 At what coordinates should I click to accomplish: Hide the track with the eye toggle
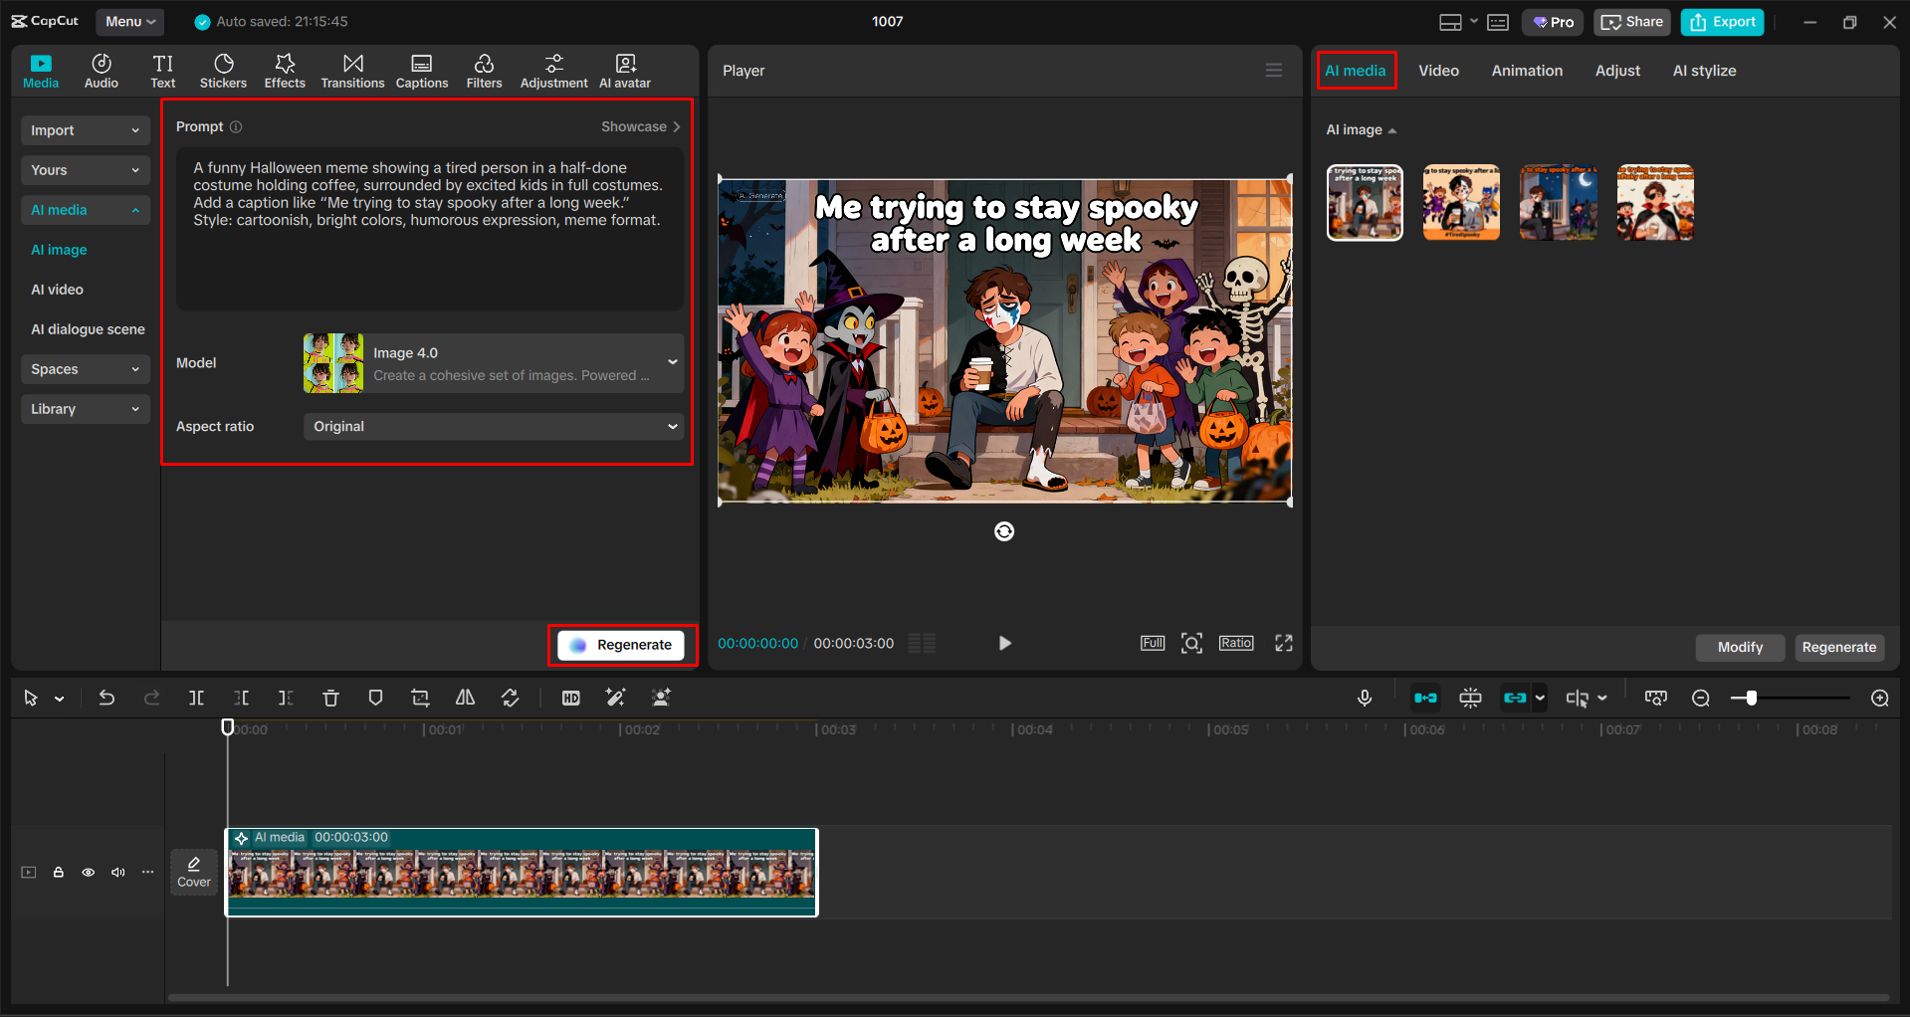coord(88,872)
